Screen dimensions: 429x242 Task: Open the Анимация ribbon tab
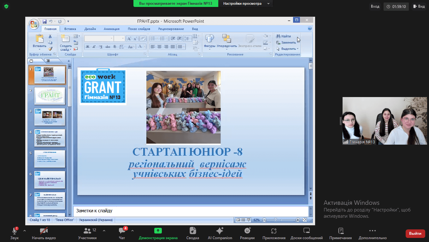(x=112, y=29)
